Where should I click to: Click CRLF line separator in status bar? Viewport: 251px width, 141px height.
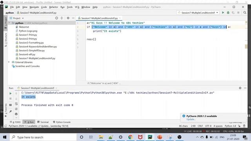200,126
